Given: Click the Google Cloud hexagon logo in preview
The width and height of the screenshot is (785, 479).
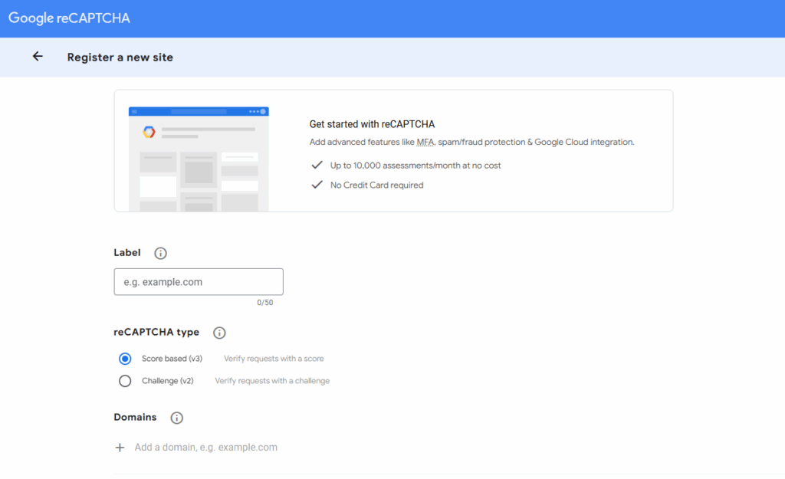Looking at the screenshot, I should click(149, 132).
